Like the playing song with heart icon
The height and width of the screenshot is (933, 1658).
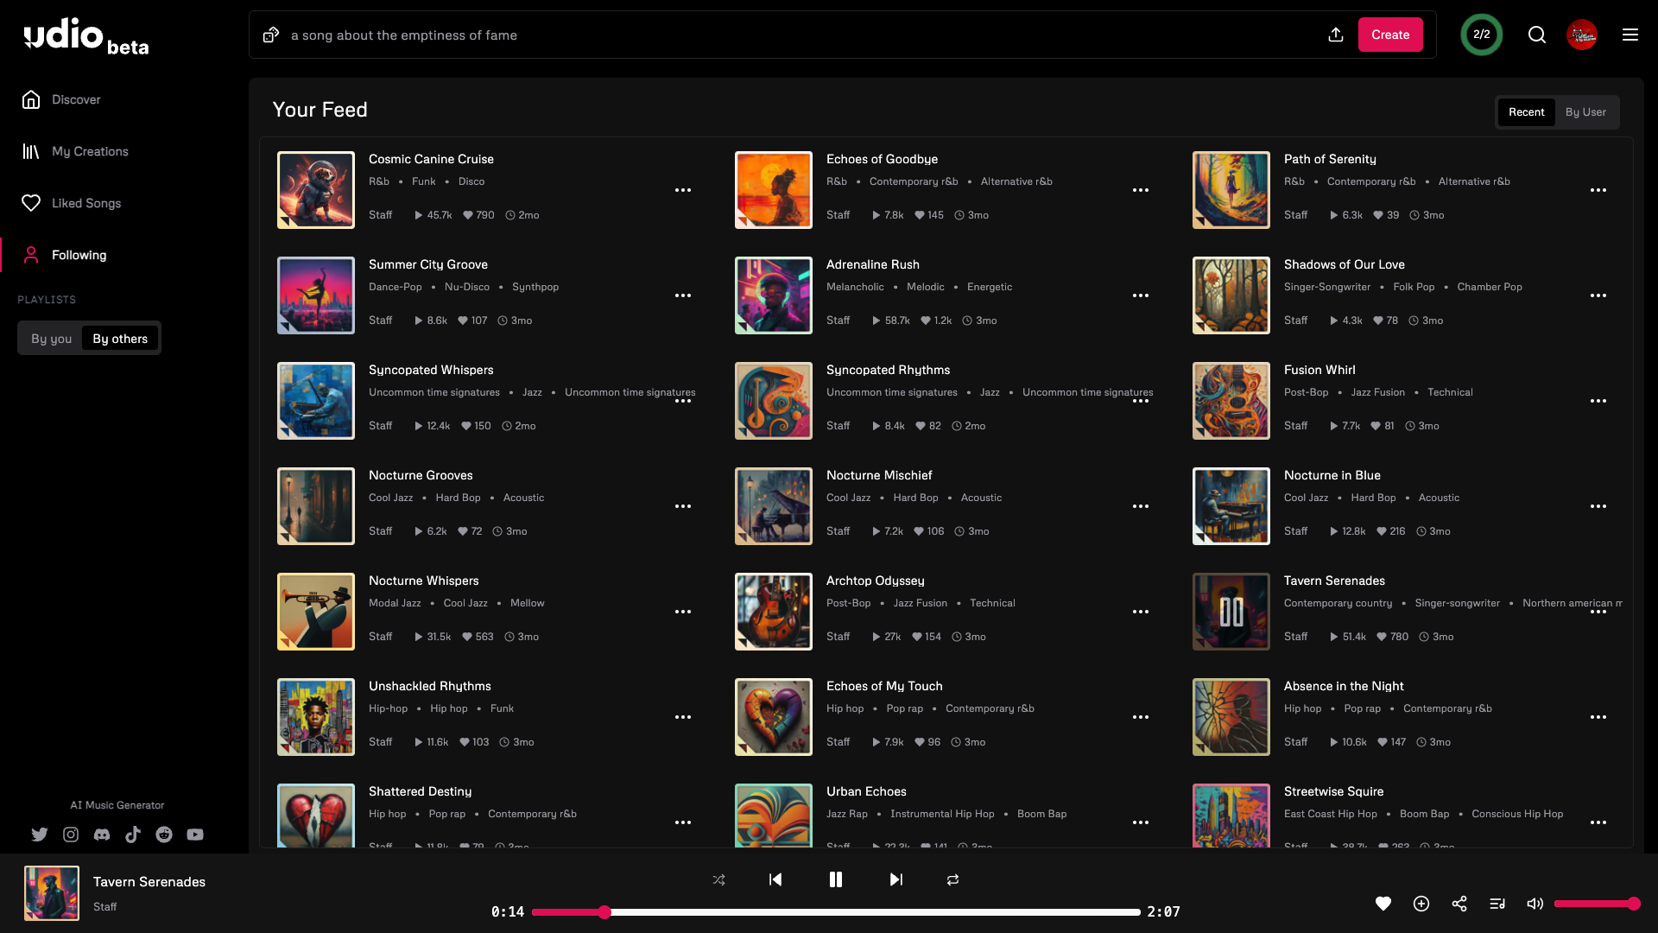[x=1383, y=904]
